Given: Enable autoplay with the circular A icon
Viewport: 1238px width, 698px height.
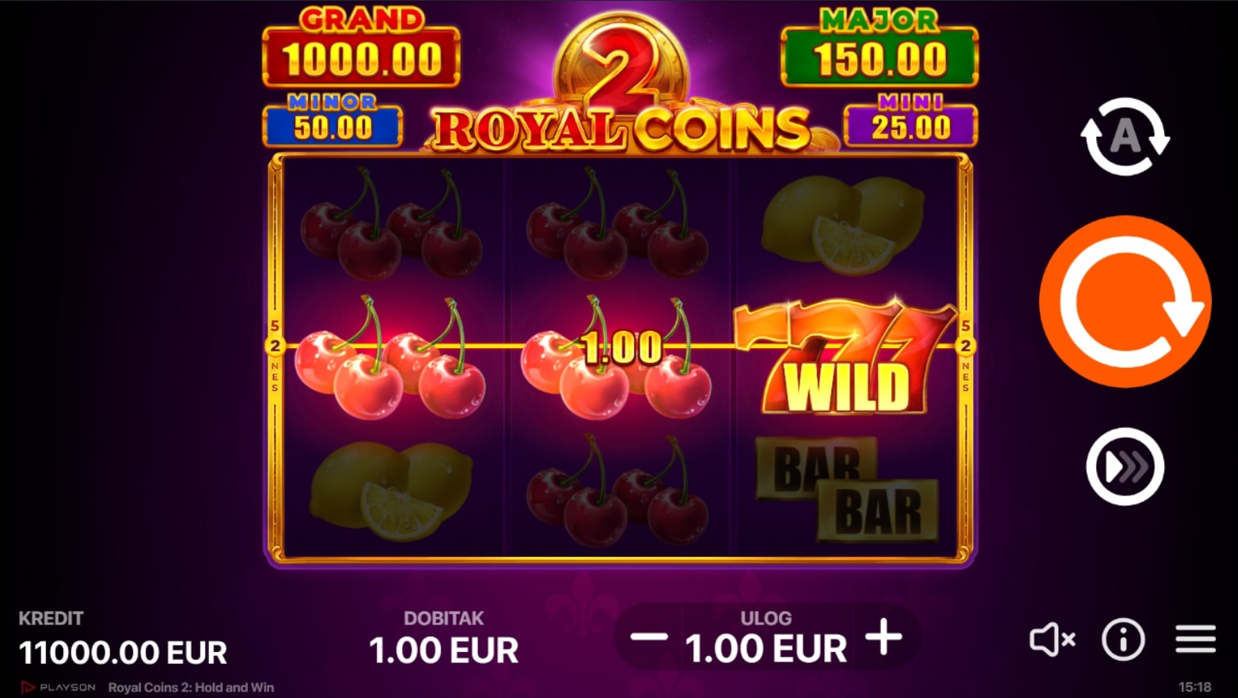Looking at the screenshot, I should pyautogui.click(x=1125, y=136).
